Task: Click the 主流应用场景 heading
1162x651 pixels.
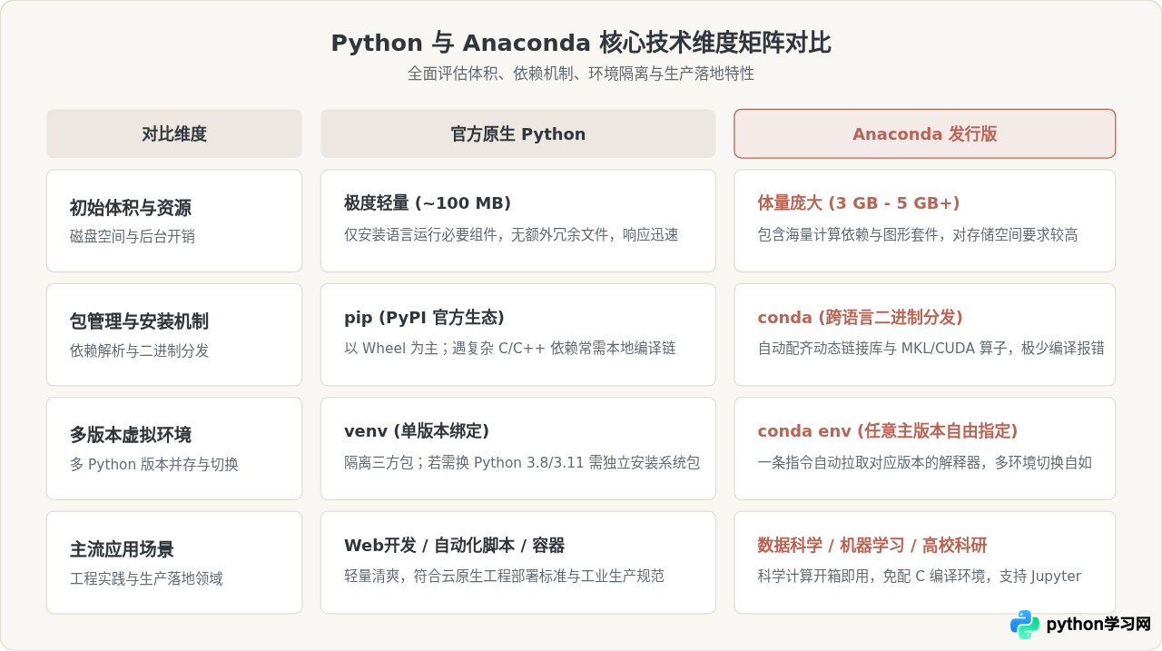Action: (122, 549)
